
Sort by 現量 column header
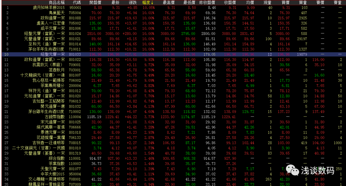click(x=268, y=3)
